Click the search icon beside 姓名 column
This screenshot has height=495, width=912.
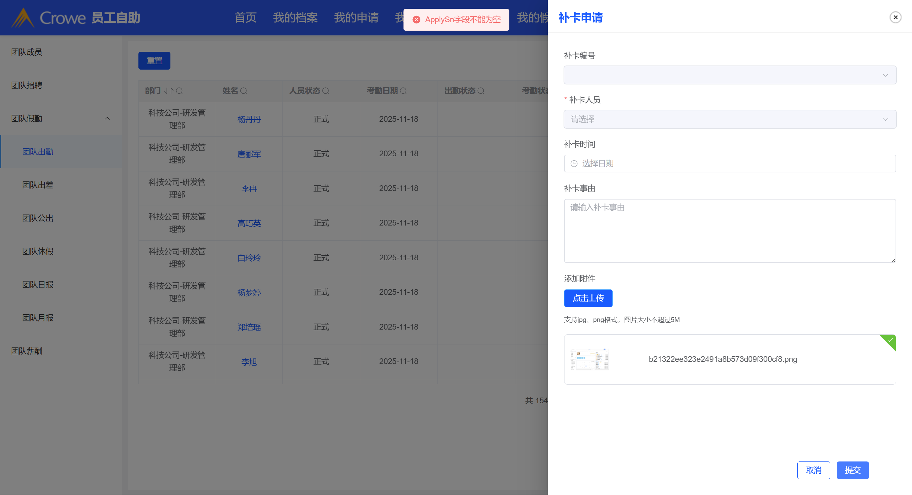pyautogui.click(x=244, y=91)
